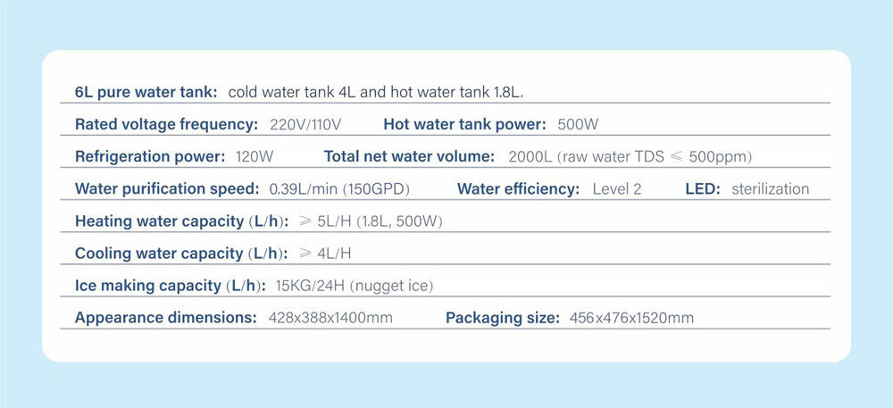Click the '120W' refrigeration value

tap(255, 156)
